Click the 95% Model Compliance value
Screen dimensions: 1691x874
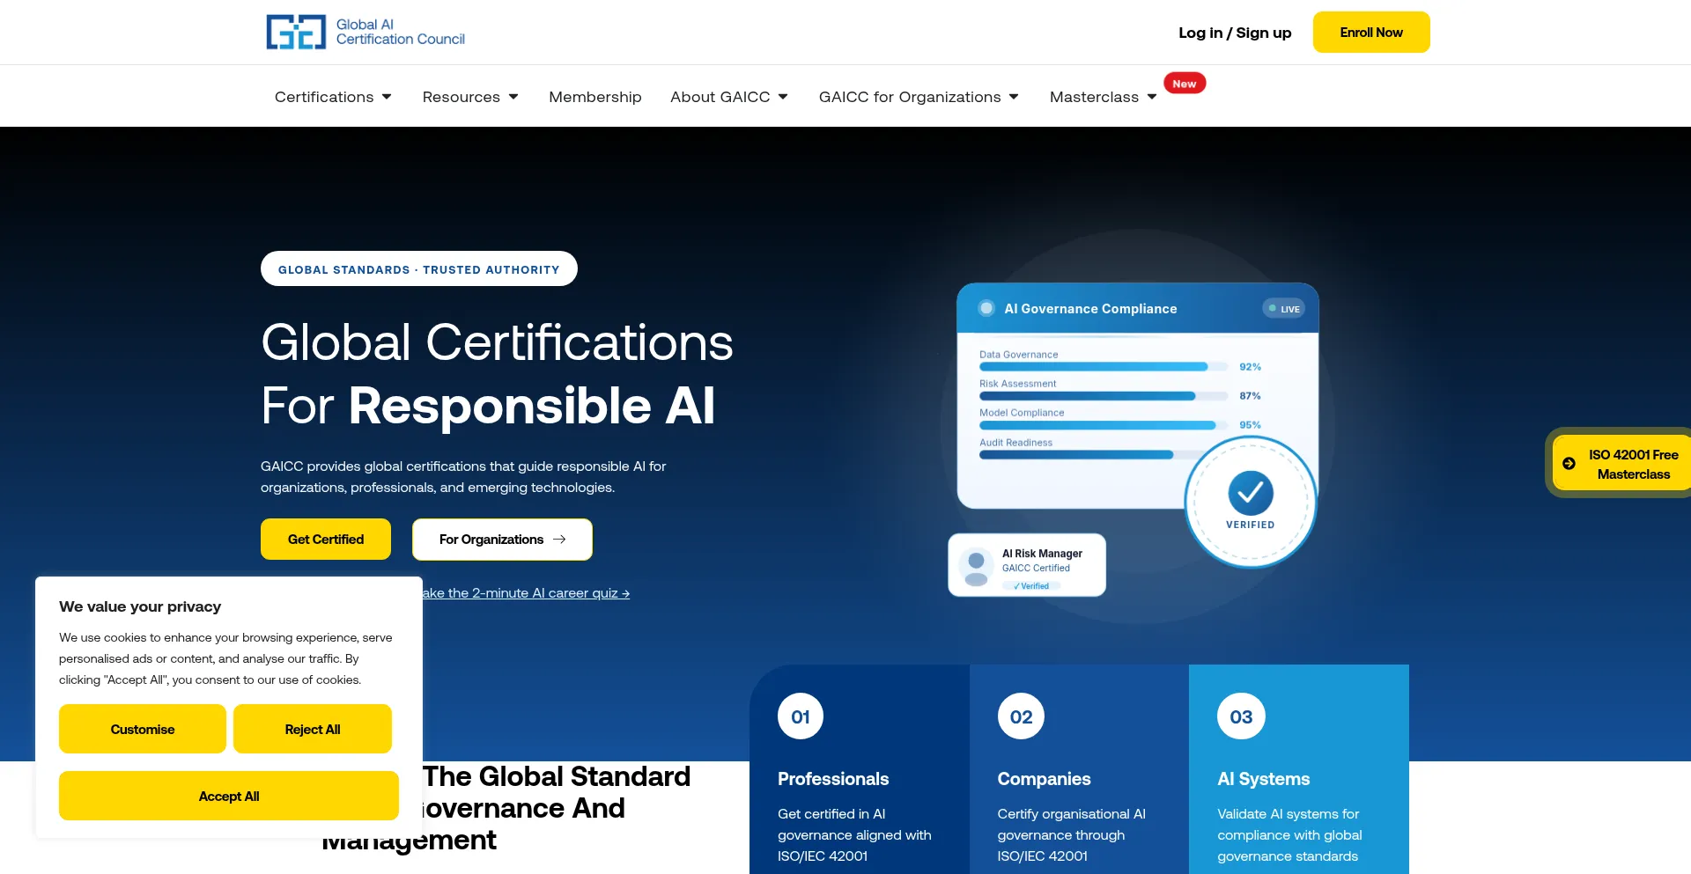[1251, 425]
